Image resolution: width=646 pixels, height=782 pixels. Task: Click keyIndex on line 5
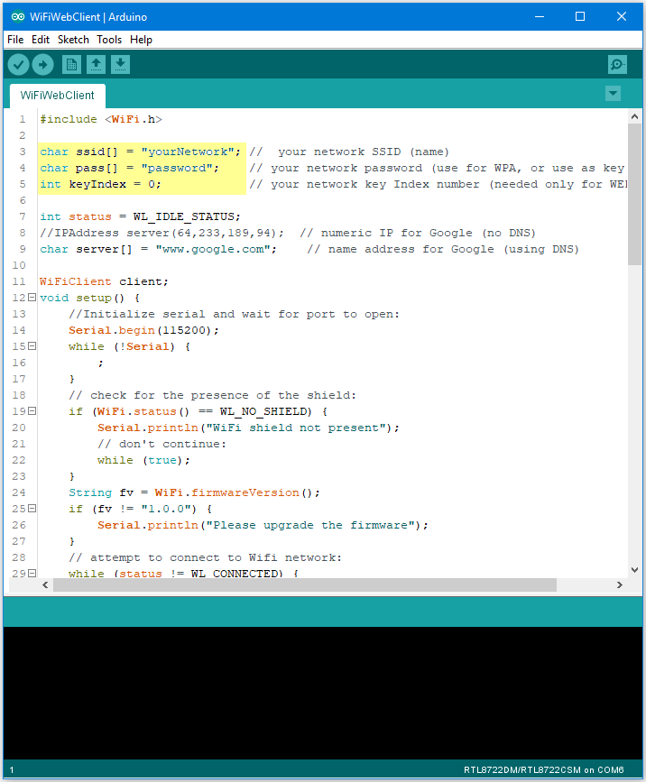tap(97, 184)
